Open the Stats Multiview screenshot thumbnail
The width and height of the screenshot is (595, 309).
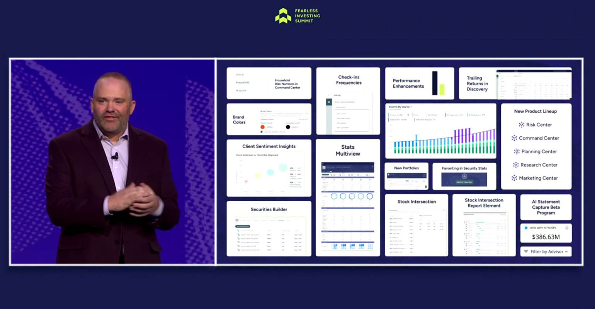[x=348, y=207]
